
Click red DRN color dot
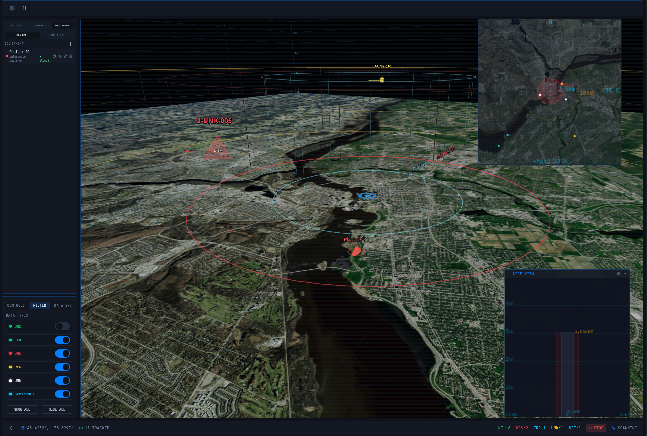tap(10, 353)
